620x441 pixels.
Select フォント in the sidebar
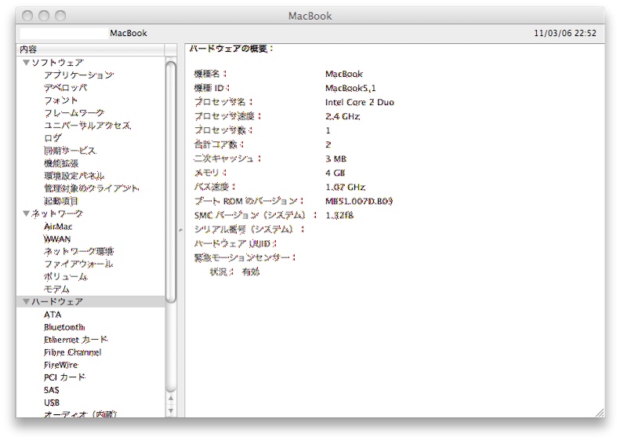coord(60,100)
